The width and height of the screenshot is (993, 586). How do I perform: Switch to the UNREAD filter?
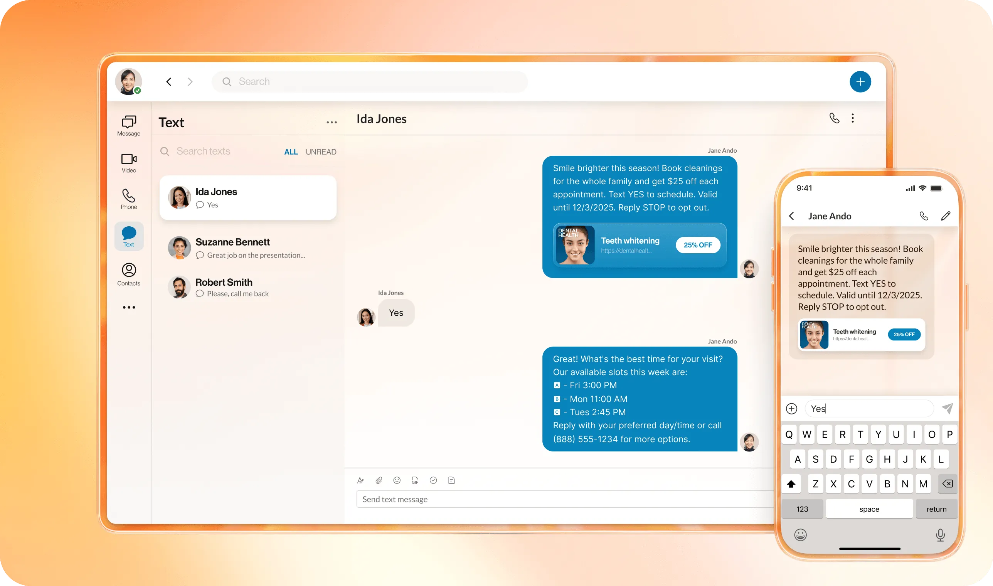tap(321, 151)
